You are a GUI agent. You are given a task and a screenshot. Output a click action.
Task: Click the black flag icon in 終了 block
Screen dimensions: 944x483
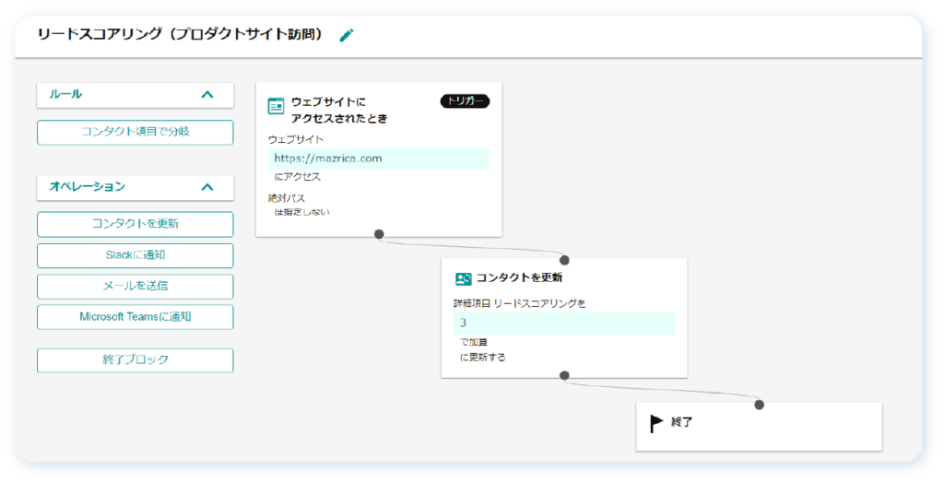pos(656,423)
